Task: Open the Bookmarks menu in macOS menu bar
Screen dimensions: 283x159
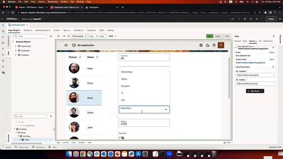Action: [x=53, y=2]
